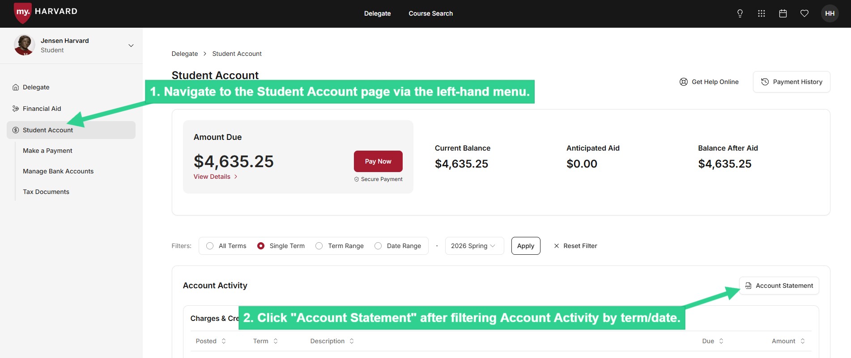This screenshot has width=851, height=358.
Task: Click the Secure Payment shield icon
Action: coord(357,179)
